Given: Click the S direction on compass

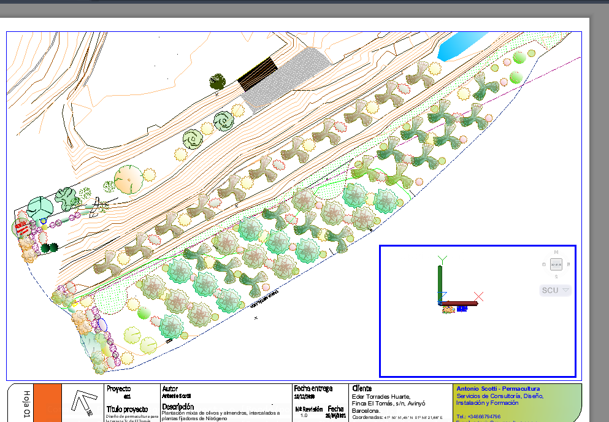Looking at the screenshot, I should pyautogui.click(x=556, y=277).
